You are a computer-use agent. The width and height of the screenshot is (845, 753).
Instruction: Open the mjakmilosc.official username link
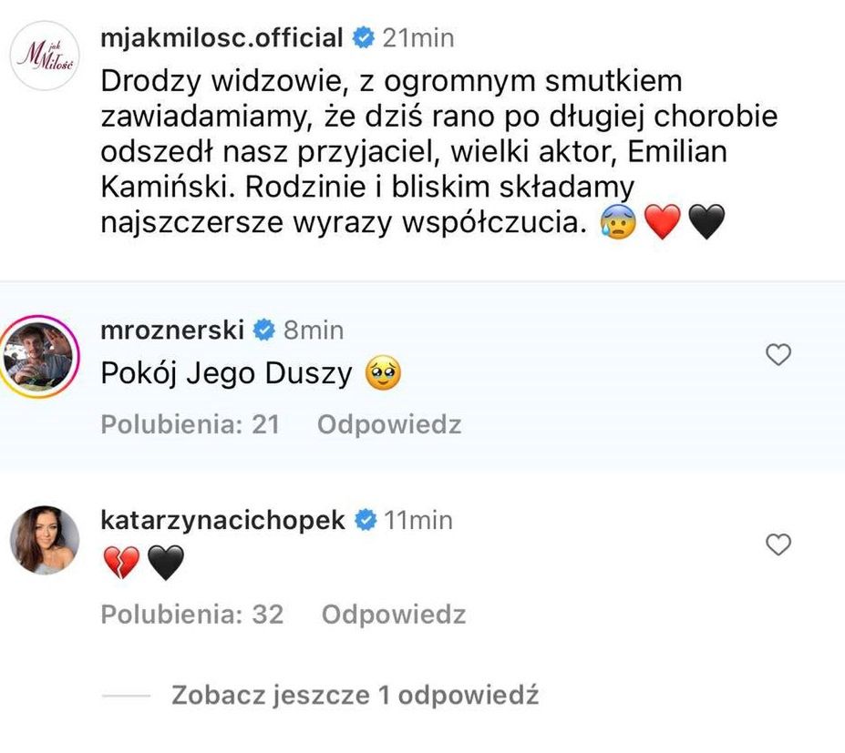(x=222, y=38)
